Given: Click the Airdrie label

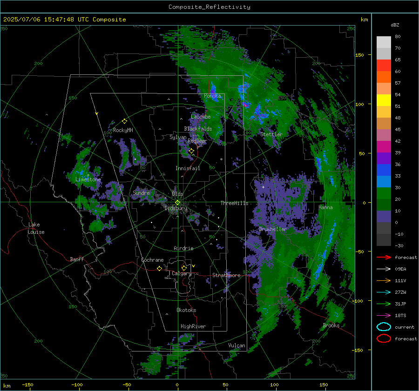Looking at the screenshot, I should click(183, 248).
